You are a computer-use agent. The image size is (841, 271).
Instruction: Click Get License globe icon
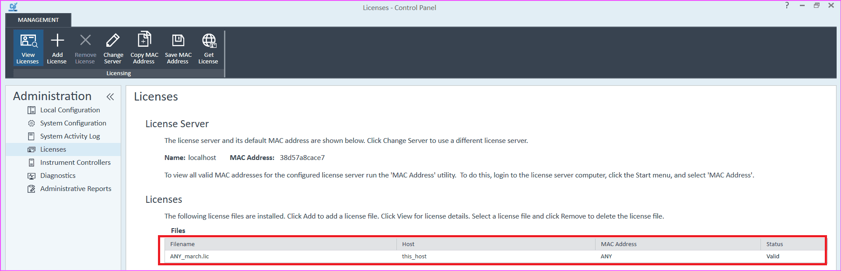click(x=209, y=40)
